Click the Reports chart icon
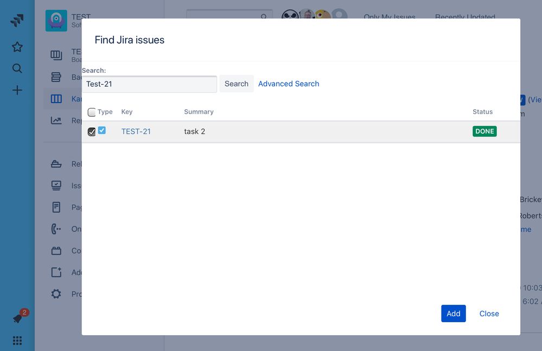This screenshot has height=351, width=542. [x=56, y=120]
